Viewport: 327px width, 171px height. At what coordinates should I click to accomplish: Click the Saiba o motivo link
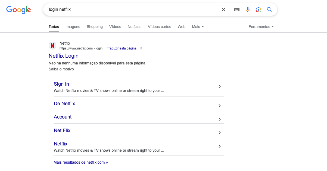pos(61,69)
